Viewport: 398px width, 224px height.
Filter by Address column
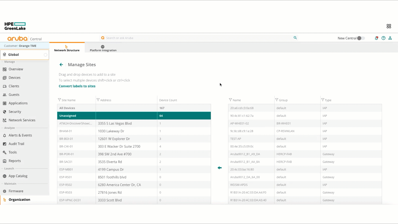click(x=98, y=100)
